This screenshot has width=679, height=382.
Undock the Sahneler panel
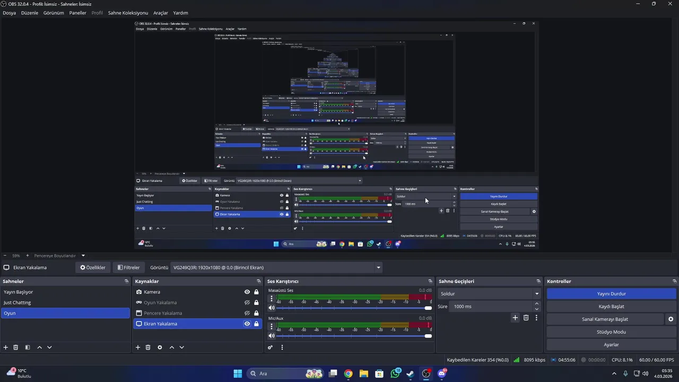point(127,281)
